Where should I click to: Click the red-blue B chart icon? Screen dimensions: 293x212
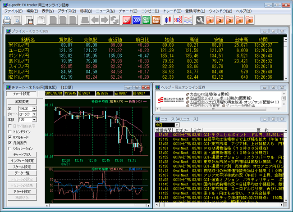(178, 20)
